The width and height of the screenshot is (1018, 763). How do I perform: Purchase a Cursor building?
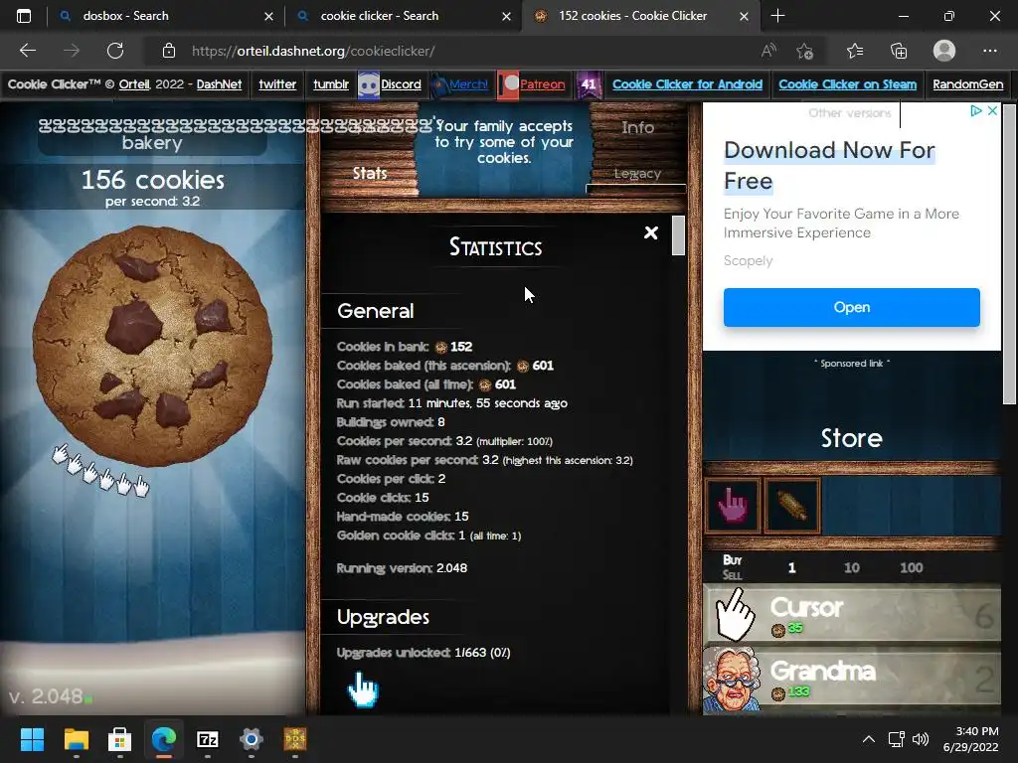tap(852, 615)
